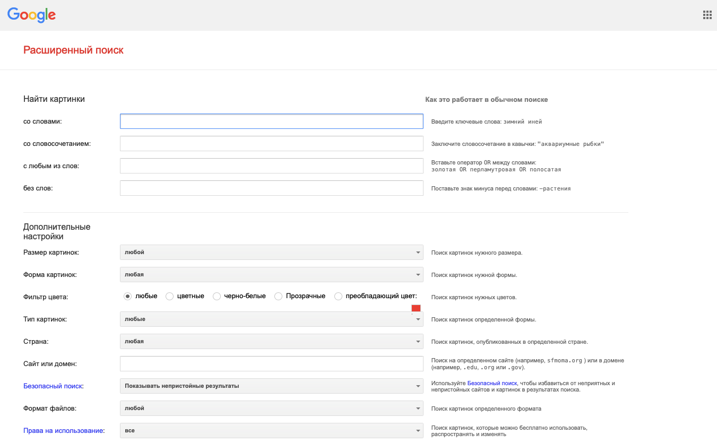Click the hint 'Поставьте знак минуса перед словами'
Image resolution: width=717 pixels, height=443 pixels.
click(501, 188)
